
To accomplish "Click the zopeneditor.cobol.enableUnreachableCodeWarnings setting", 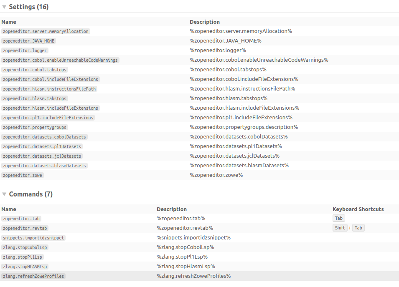I will tap(60, 60).
